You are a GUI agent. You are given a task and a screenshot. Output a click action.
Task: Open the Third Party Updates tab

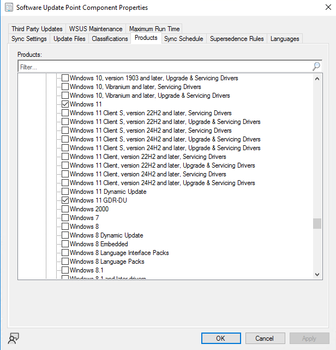37,29
